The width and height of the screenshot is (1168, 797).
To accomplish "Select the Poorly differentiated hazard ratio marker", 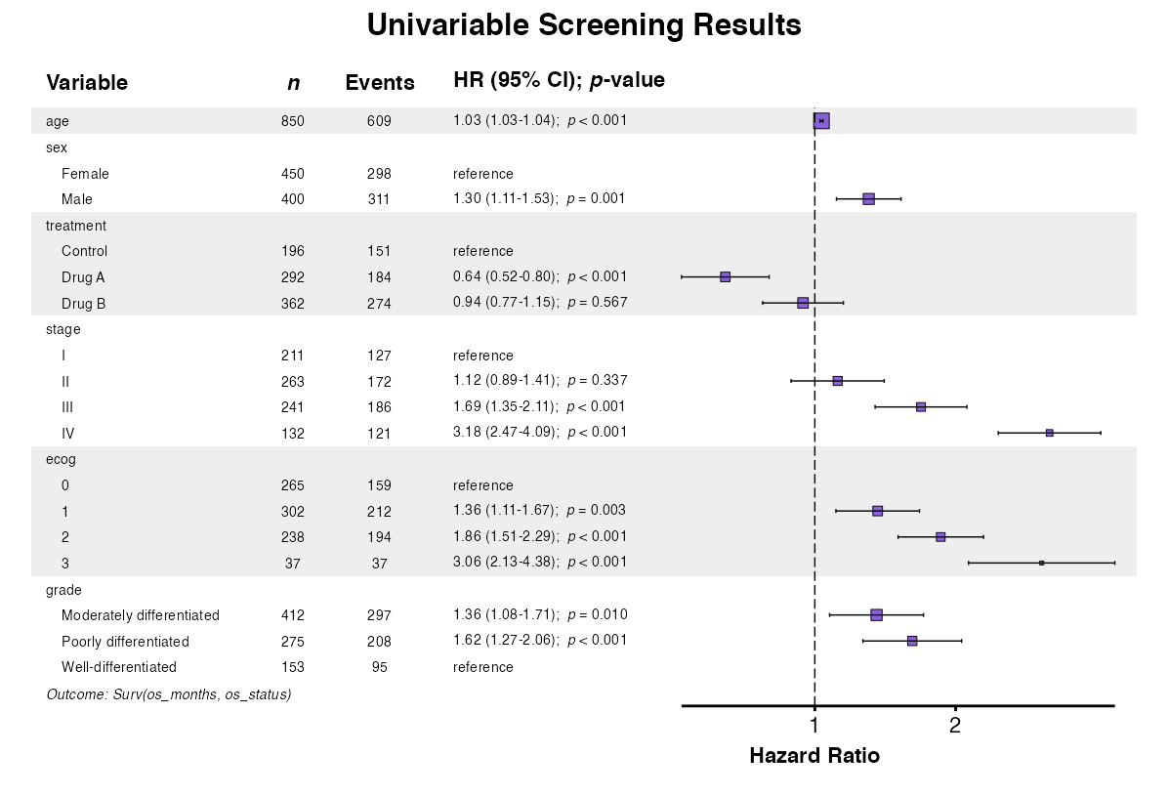I will pyautogui.click(x=912, y=641).
